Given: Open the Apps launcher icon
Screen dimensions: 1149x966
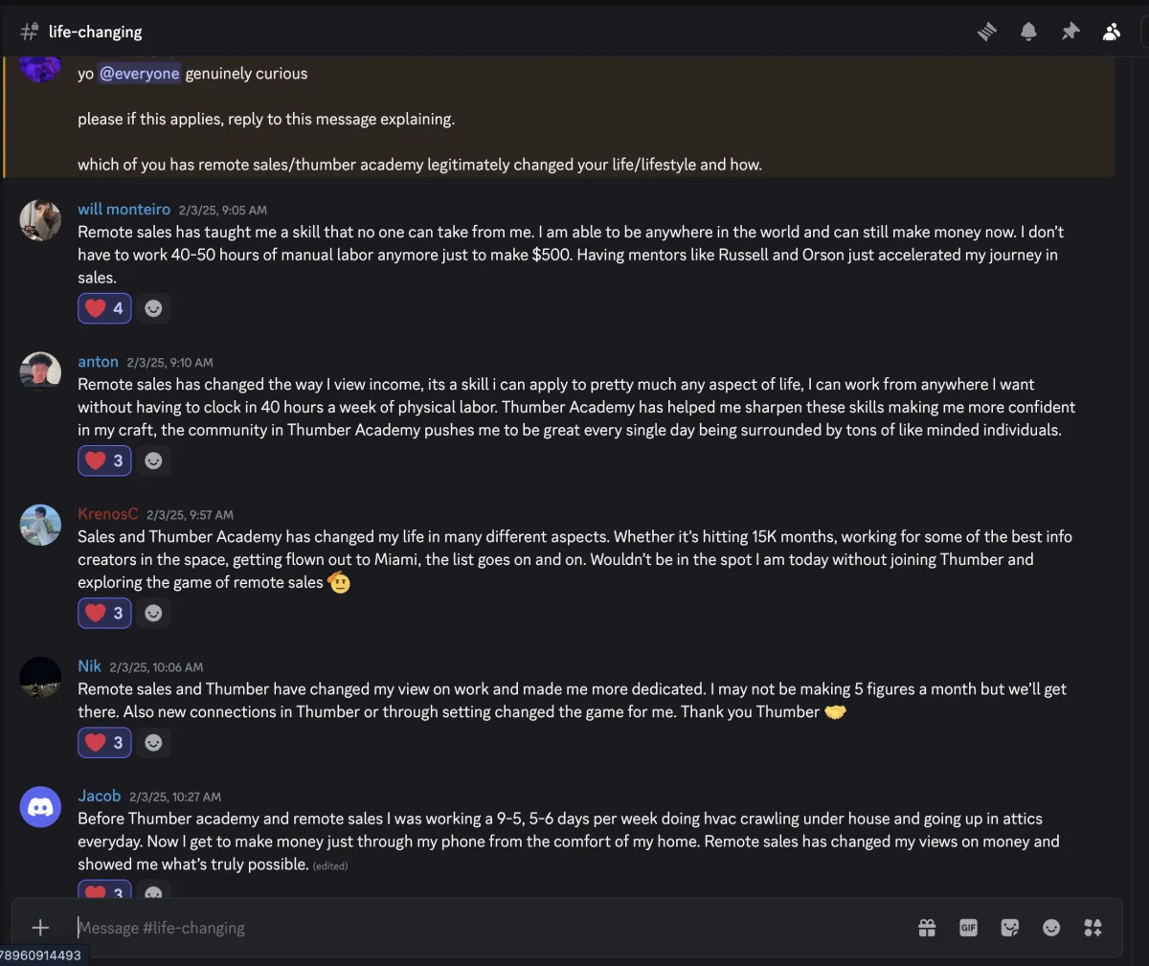Looking at the screenshot, I should click(1093, 927).
